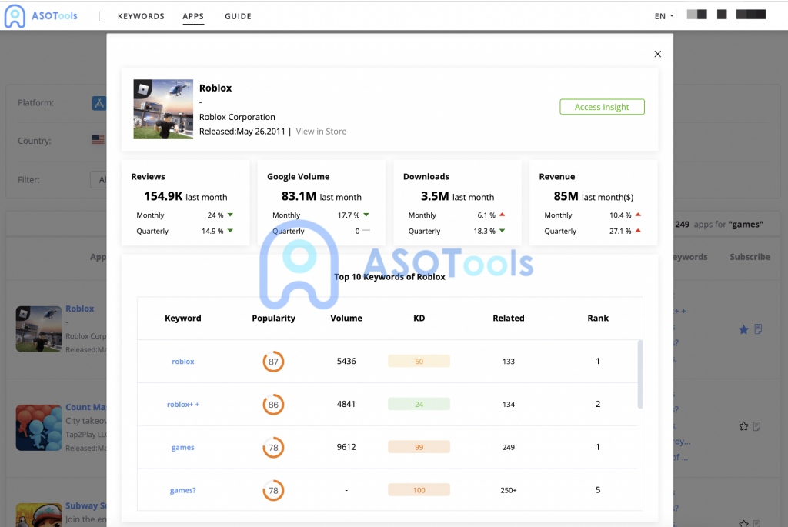Click the volume value 4841
The height and width of the screenshot is (527, 788).
(x=346, y=404)
